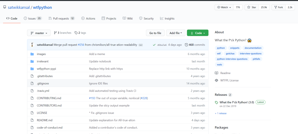Image resolution: width=298 pixels, height=134 pixels.
Task: View the 468 commits history
Action: (x=195, y=45)
